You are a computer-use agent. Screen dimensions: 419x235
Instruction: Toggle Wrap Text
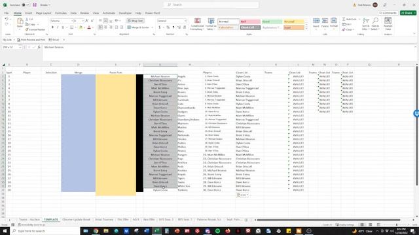tap(136, 20)
